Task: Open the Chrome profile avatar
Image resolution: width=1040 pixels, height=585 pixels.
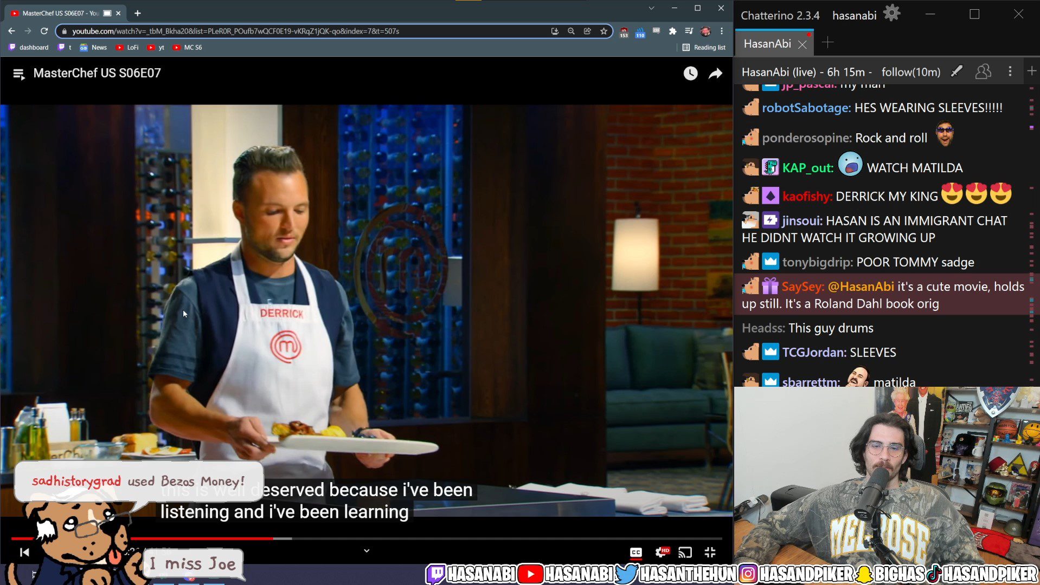Action: (705, 31)
